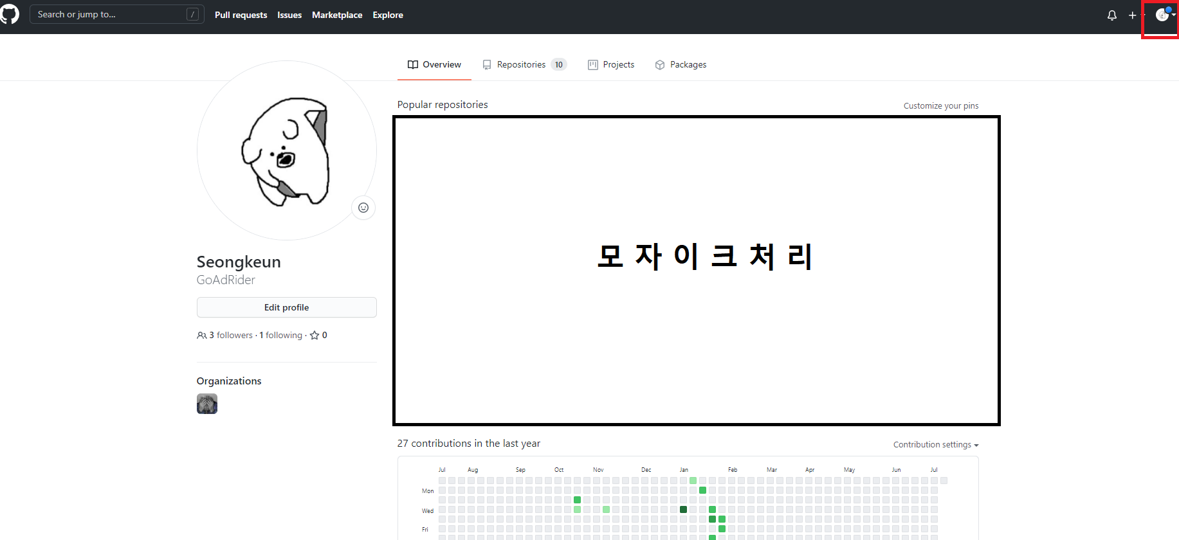Select the light green November contribution square on the Wed row
Viewport: 1179px width, 540px height.
click(606, 509)
